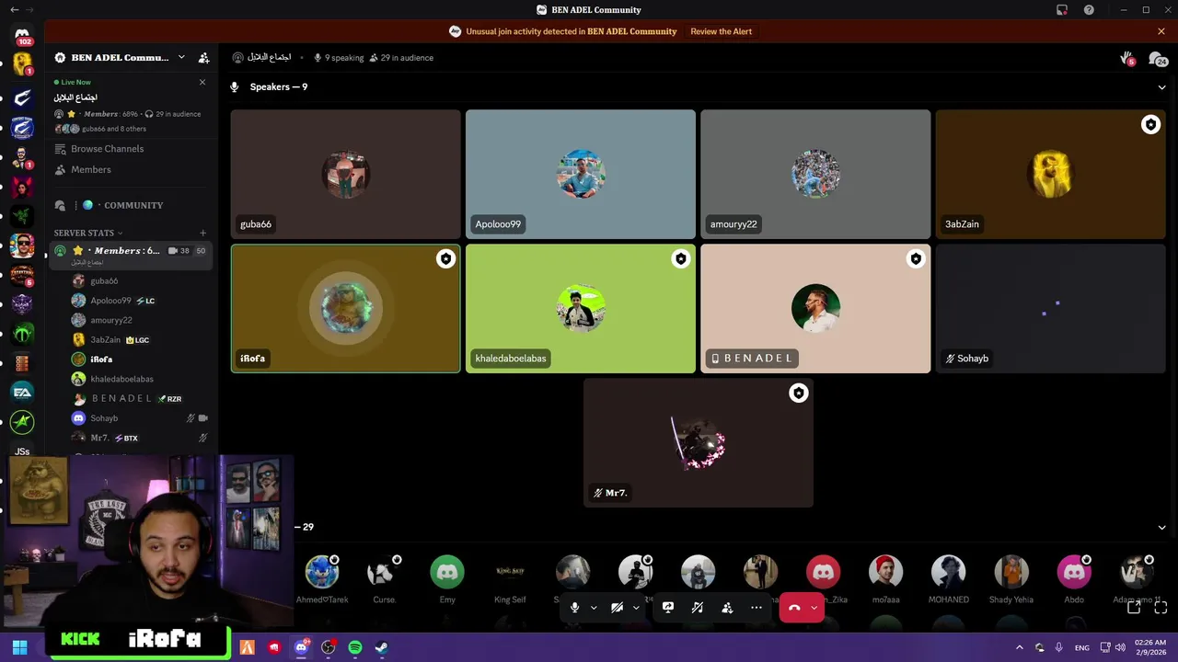The image size is (1178, 662).
Task: Open camera options dropdown arrow
Action: pos(636,608)
